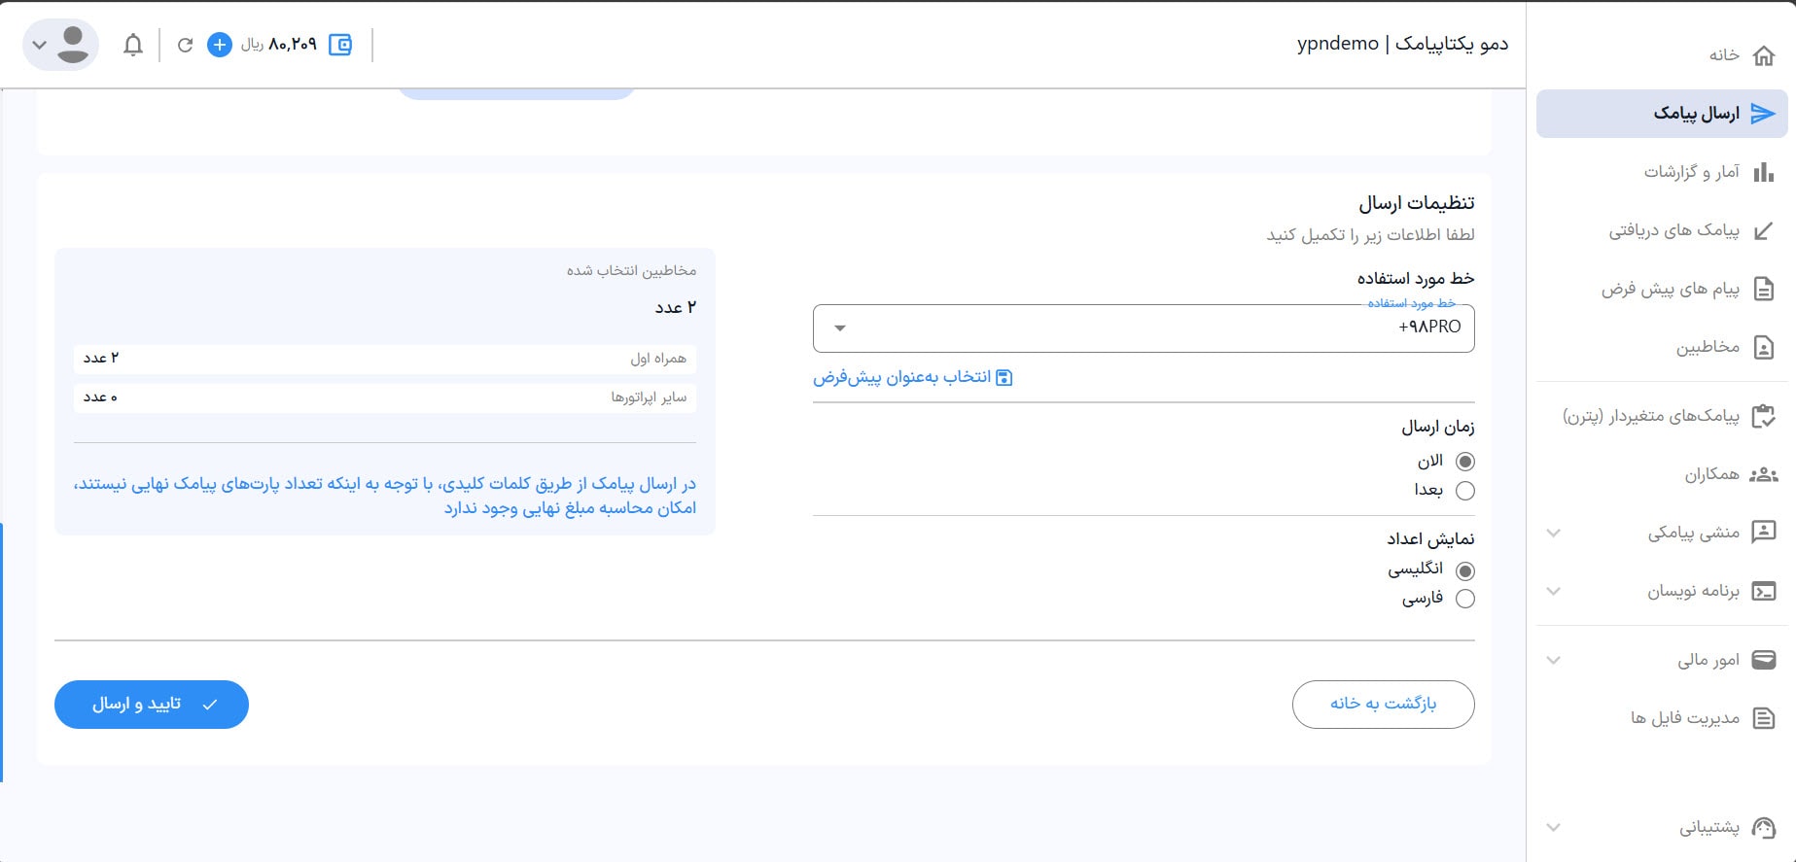1796x862 pixels.
Task: Click the همکاران people icon
Action: (x=1763, y=474)
